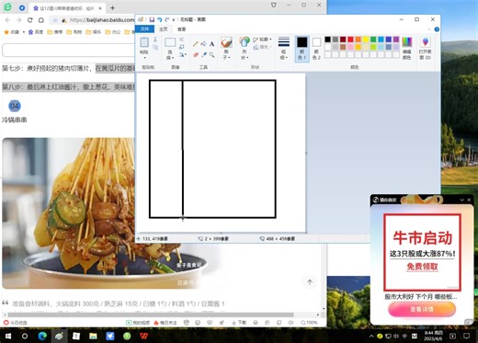Screen dimensions: 478x343
Task: Open the File menu in Paint
Action: coord(144,29)
